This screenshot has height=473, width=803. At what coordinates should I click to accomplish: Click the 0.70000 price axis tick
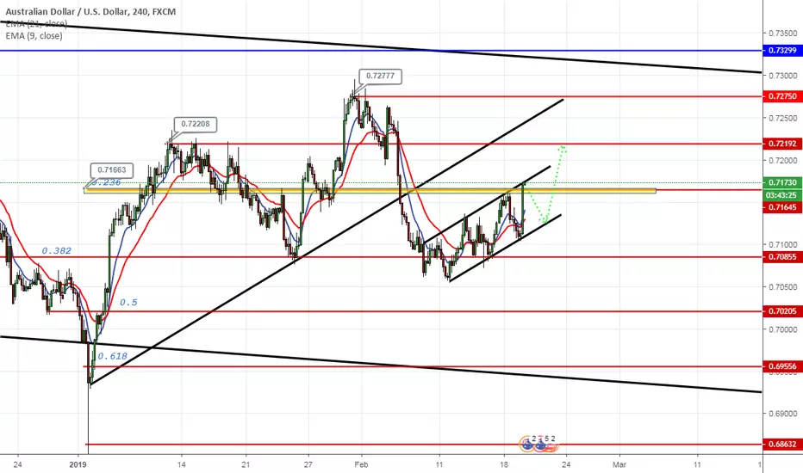783,329
